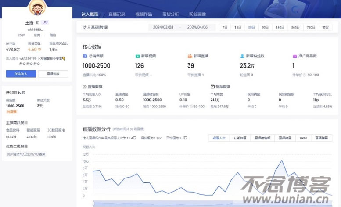Click the start date 2024/03/08 field
This screenshot has width=341, height=207.
[x=163, y=27]
